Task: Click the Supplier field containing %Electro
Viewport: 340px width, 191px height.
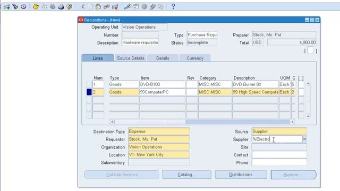Action: (277, 139)
